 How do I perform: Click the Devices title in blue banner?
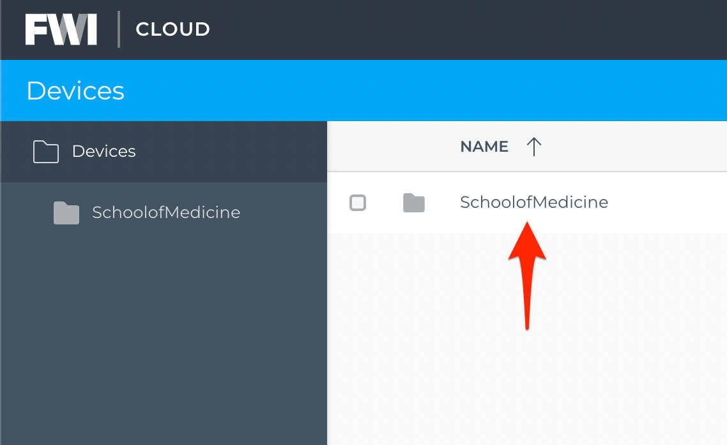tap(75, 91)
